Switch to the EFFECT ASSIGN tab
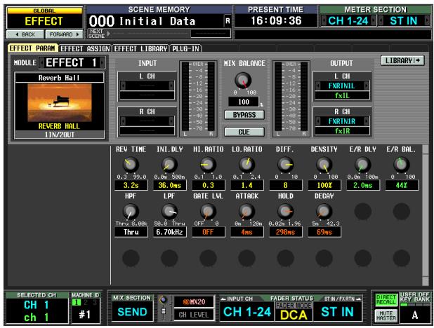The image size is (434, 328). (85, 48)
